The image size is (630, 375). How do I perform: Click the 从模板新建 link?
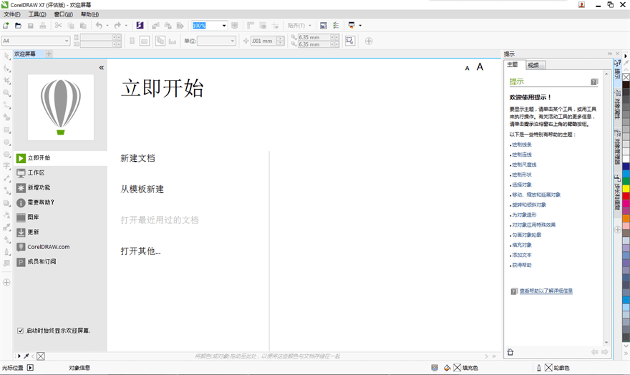point(142,189)
